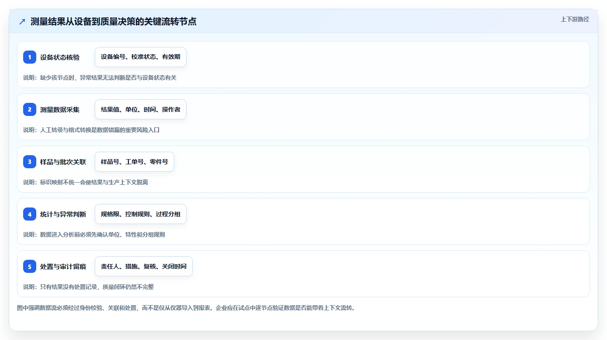Click the step 1 number badge

[30, 57]
